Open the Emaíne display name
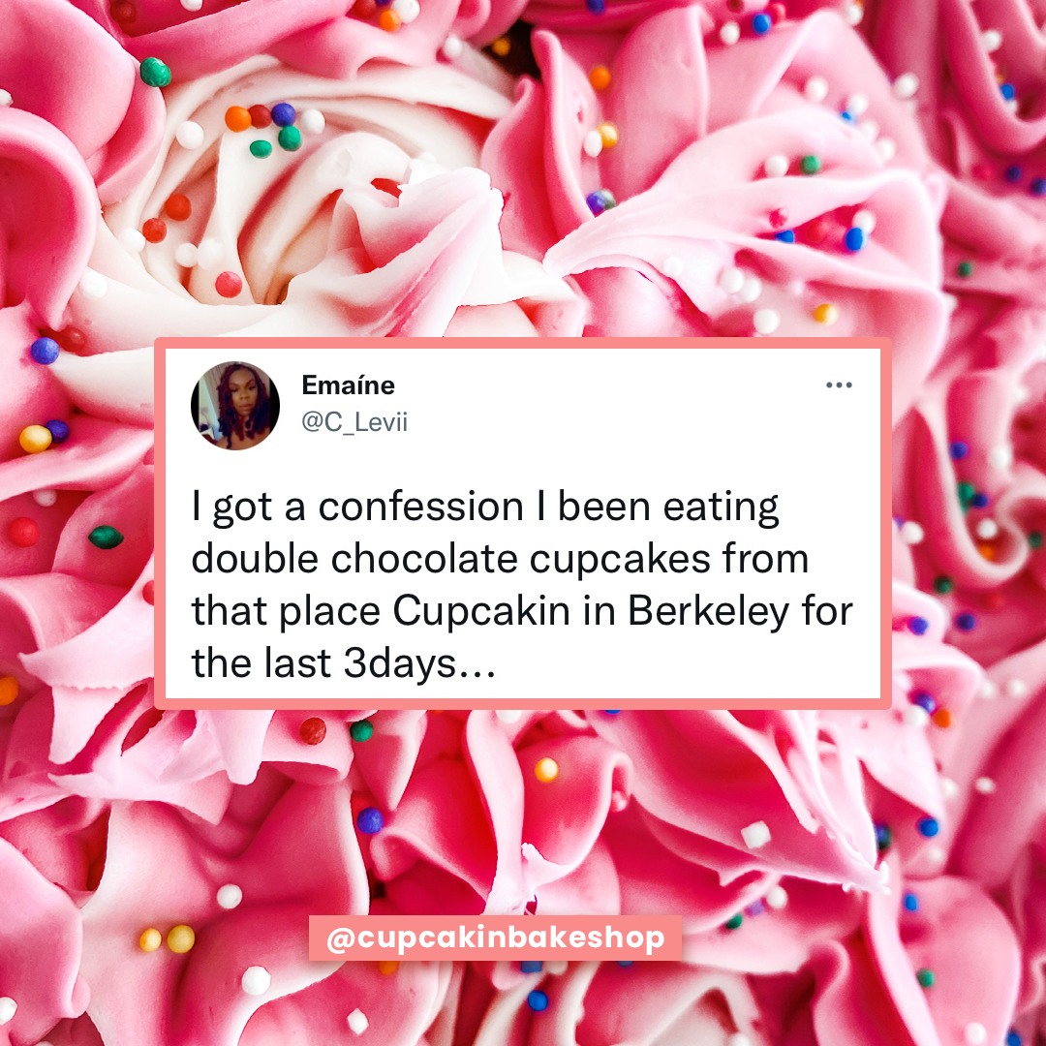 (349, 385)
